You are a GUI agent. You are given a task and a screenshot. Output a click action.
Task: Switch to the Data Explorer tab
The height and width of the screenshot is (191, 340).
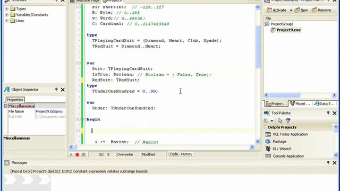(x=325, y=104)
